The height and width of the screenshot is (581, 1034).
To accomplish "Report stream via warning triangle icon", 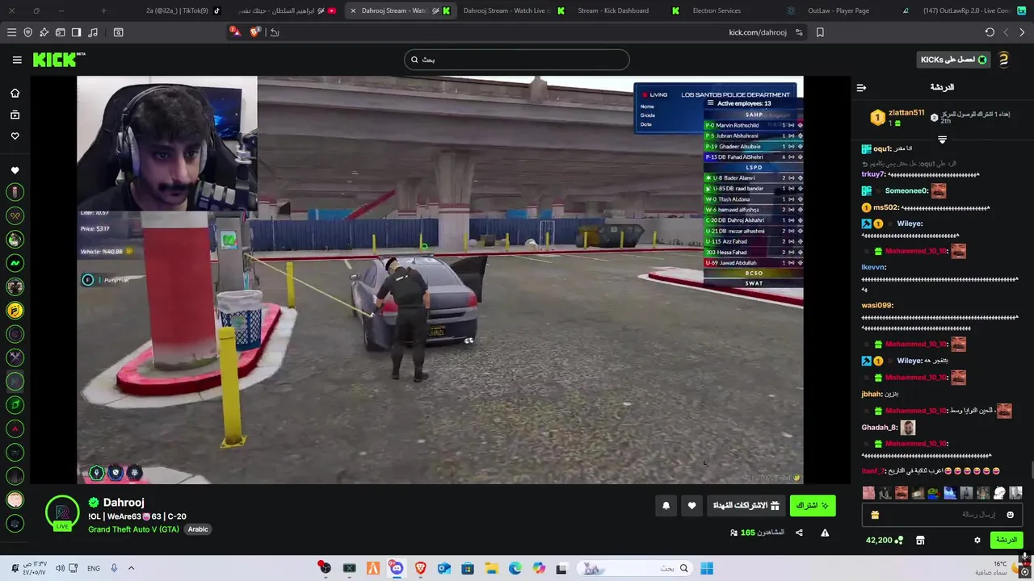I will [x=825, y=533].
